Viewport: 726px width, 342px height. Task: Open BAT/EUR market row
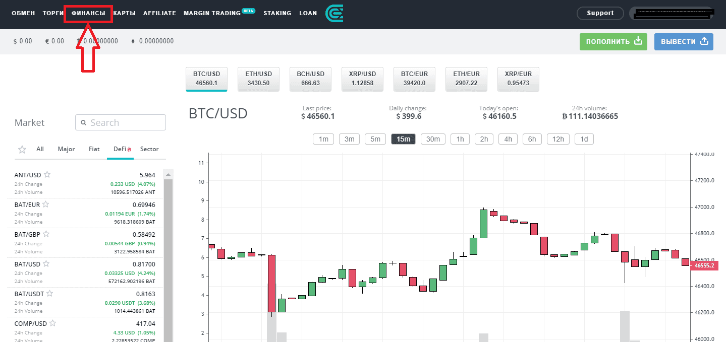pos(85,213)
